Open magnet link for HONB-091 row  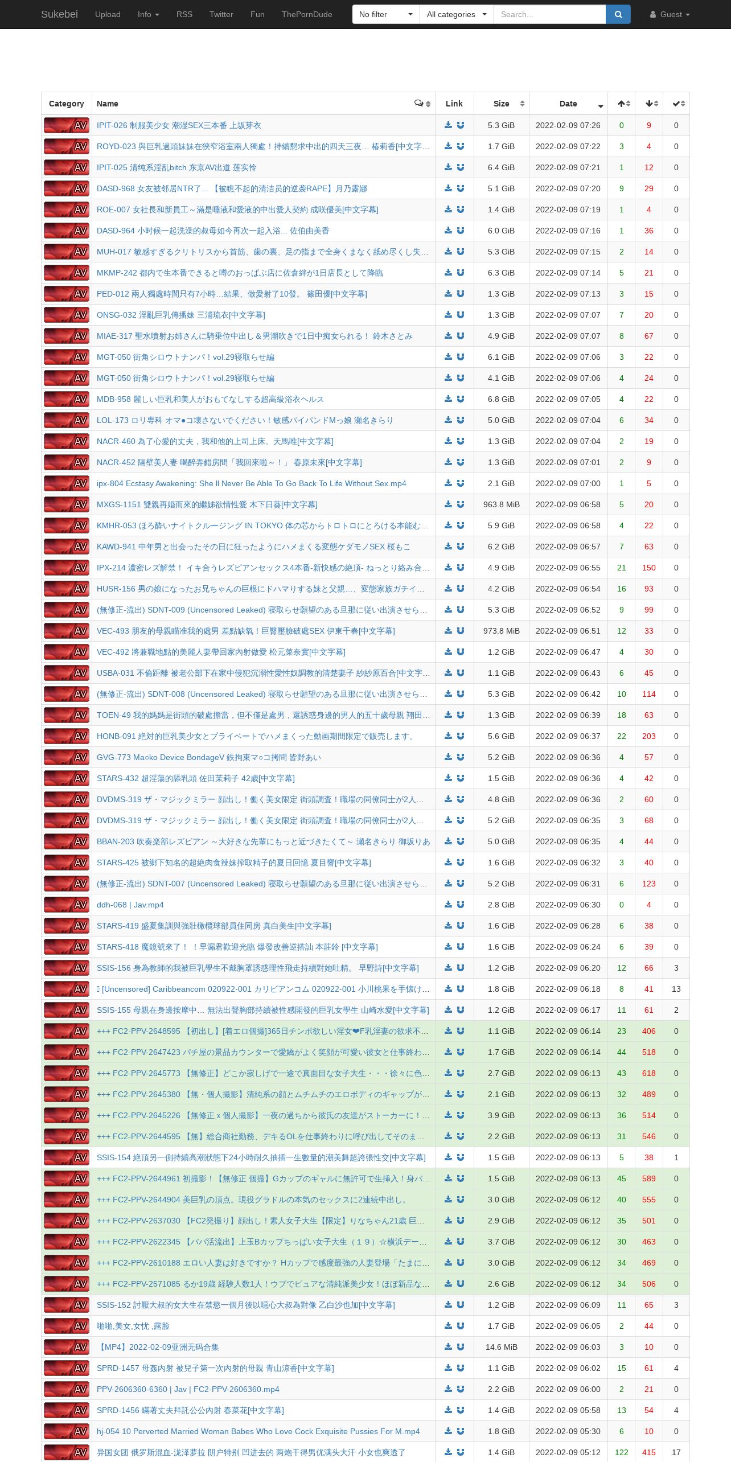(461, 736)
